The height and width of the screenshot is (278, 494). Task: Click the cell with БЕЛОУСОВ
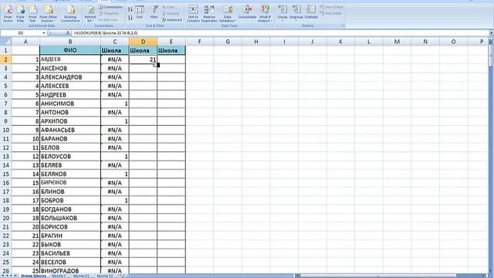(x=70, y=156)
